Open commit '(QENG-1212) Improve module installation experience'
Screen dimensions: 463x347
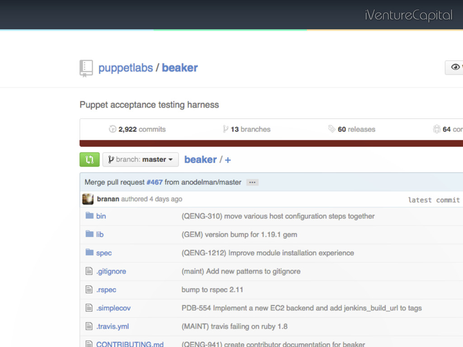(x=268, y=253)
